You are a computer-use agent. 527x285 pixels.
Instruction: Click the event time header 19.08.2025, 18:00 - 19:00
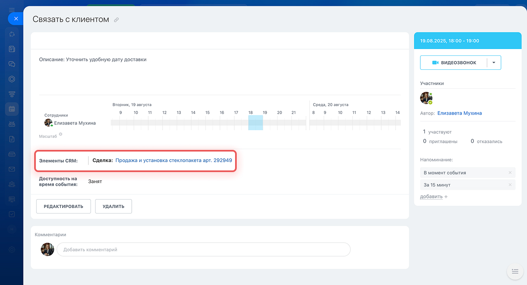pos(450,41)
